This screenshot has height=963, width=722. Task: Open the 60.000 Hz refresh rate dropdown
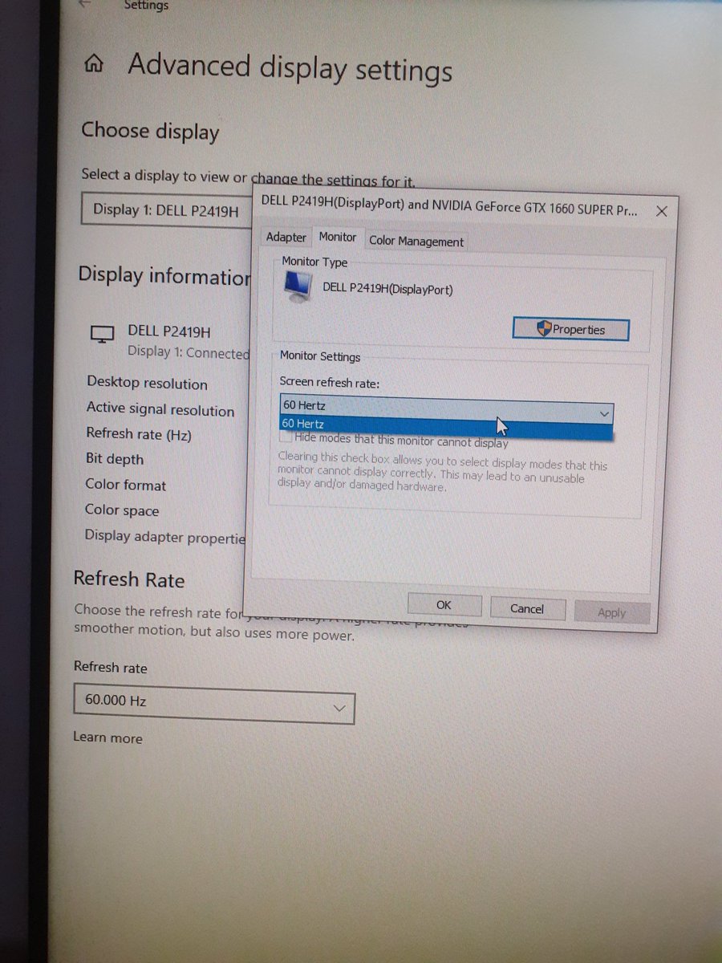pos(214,703)
